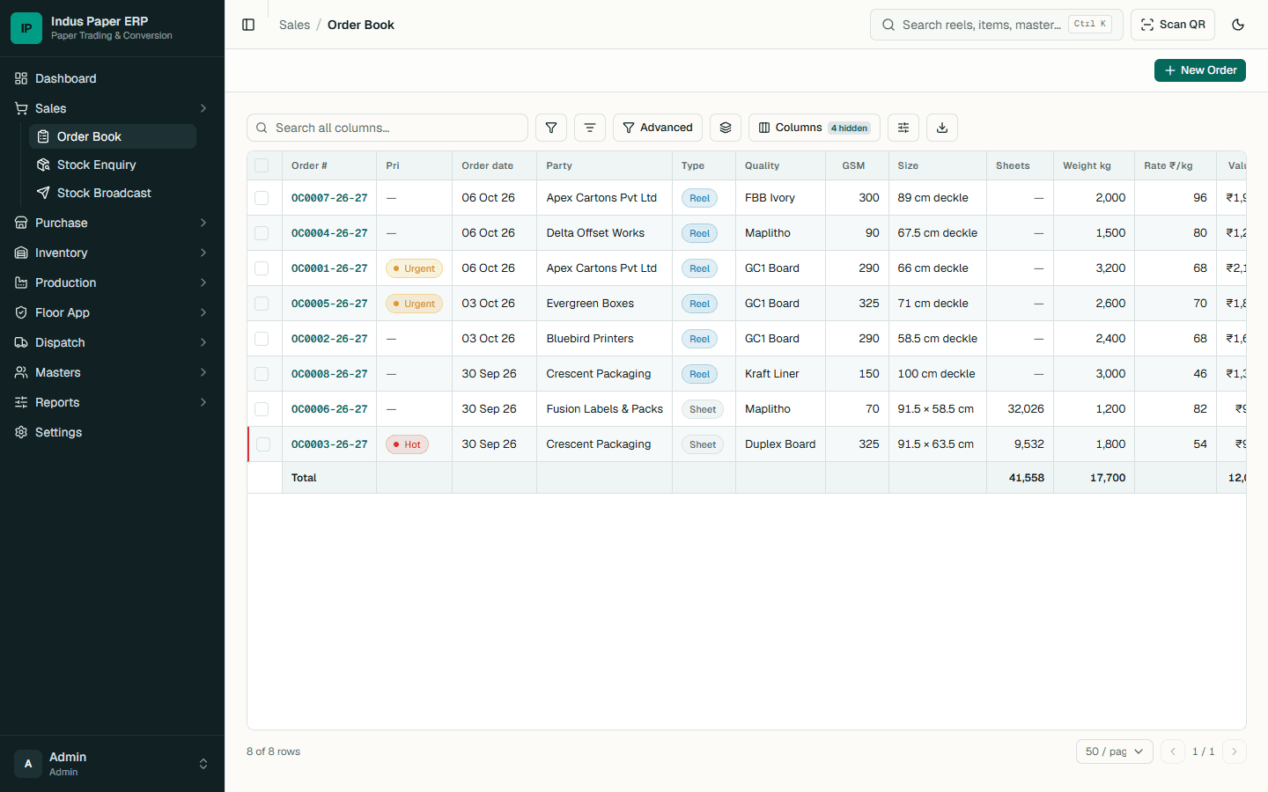Screen dimensions: 1268x792
Task: Toggle the sidebar collapse icon
Action: pyautogui.click(x=248, y=25)
